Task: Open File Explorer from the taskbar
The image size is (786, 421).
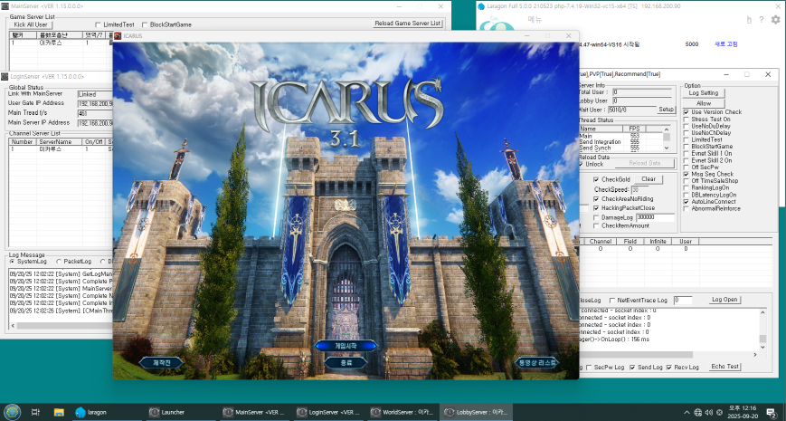Action: [x=59, y=412]
